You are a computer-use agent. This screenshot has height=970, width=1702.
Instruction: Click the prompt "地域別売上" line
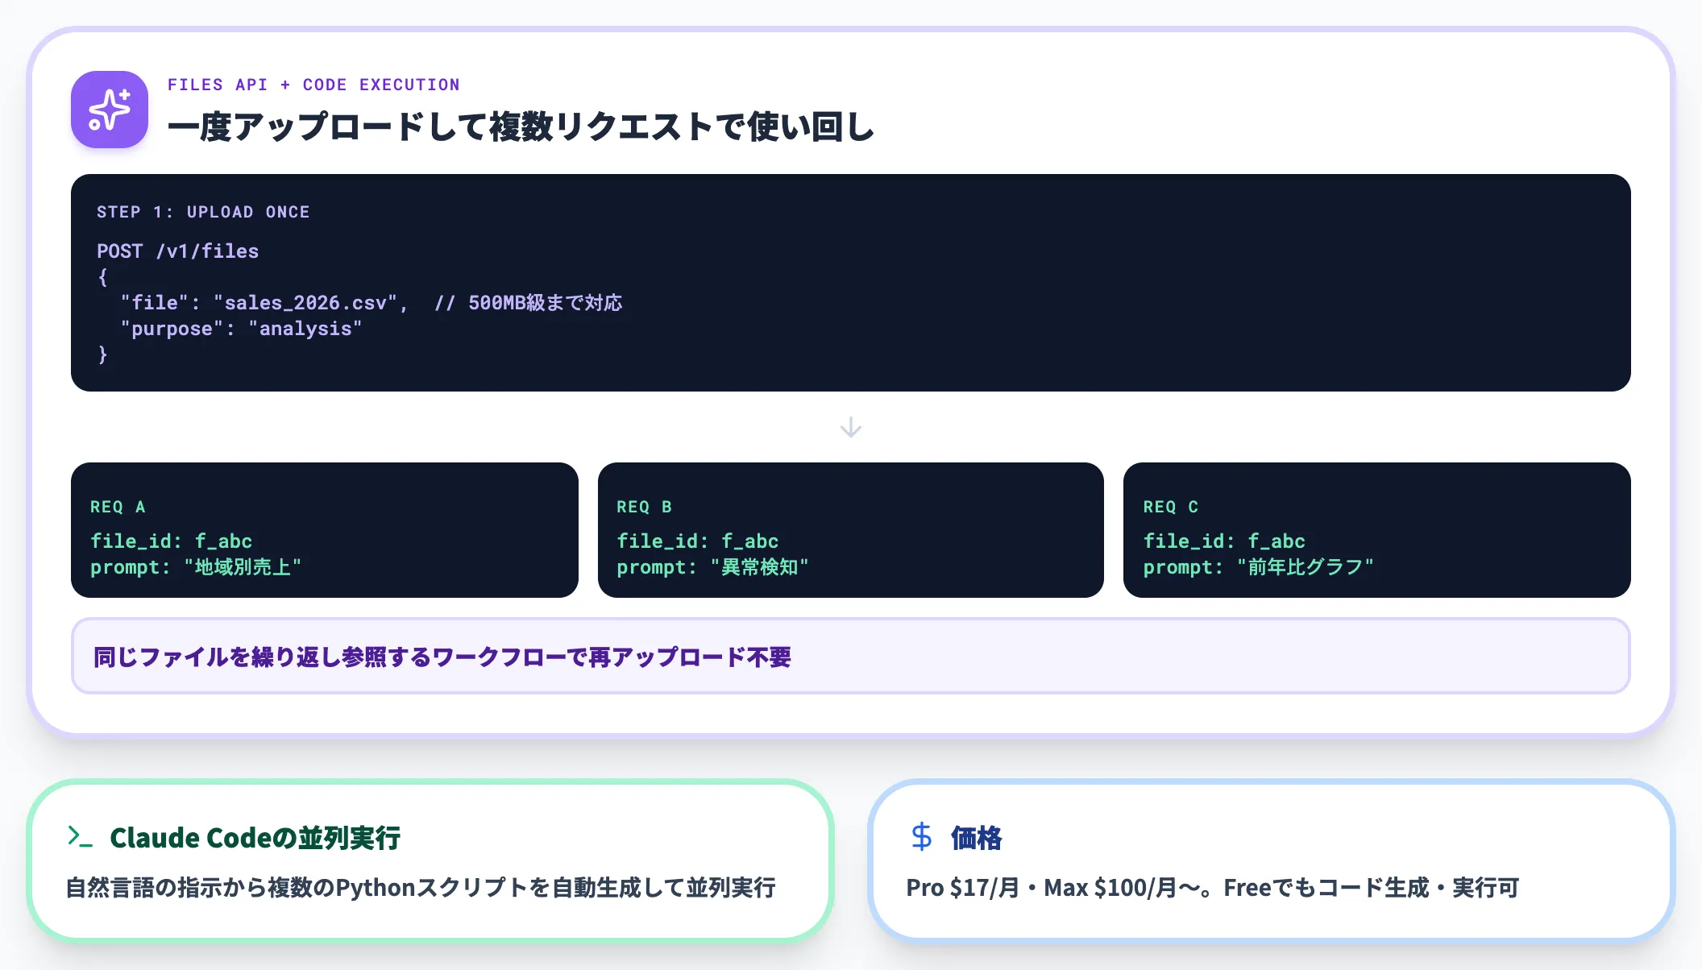[196, 567]
